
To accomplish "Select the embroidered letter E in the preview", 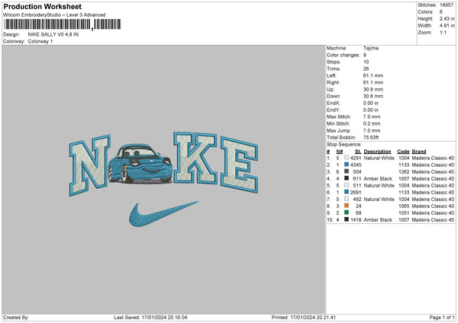I will click(x=239, y=165).
